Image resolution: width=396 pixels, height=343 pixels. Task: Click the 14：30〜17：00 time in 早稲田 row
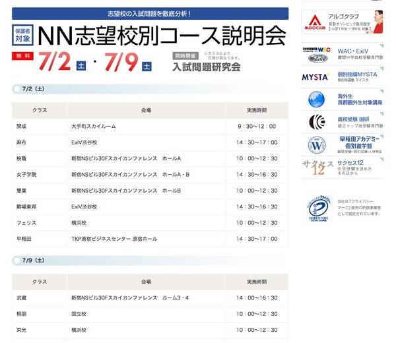[257, 239]
